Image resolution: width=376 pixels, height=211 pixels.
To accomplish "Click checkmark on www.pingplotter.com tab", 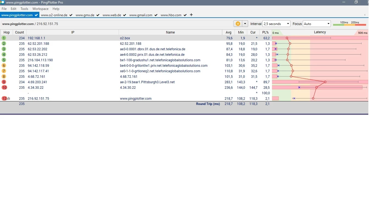I will click(36, 15).
